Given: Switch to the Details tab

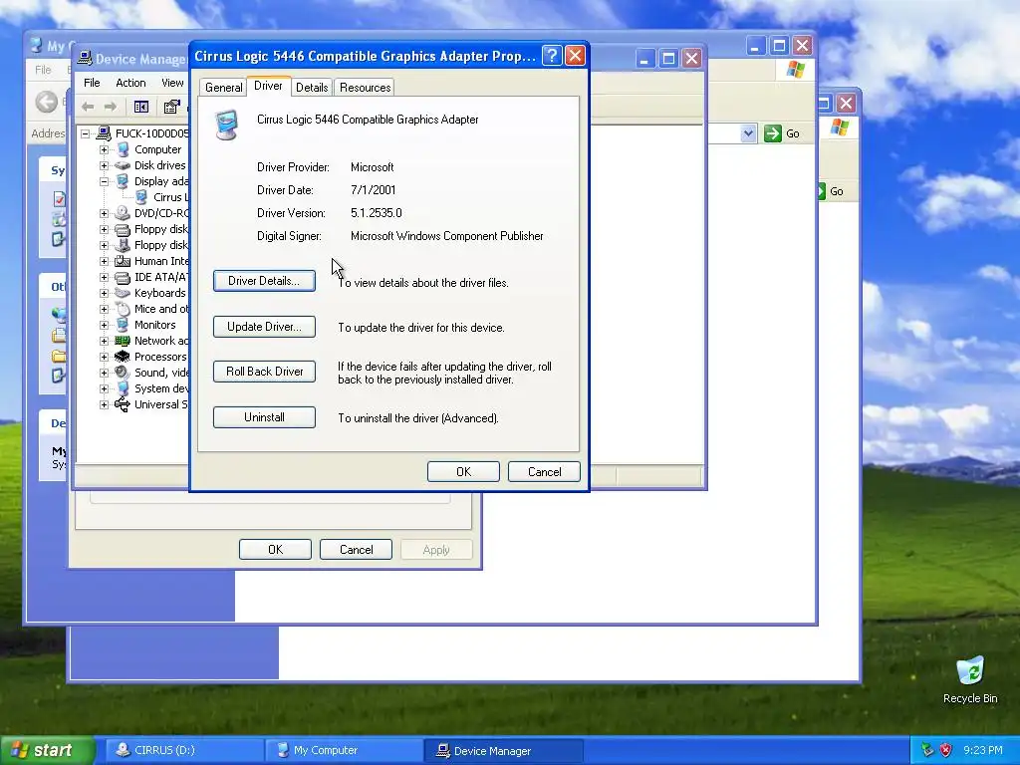Looking at the screenshot, I should coord(312,88).
